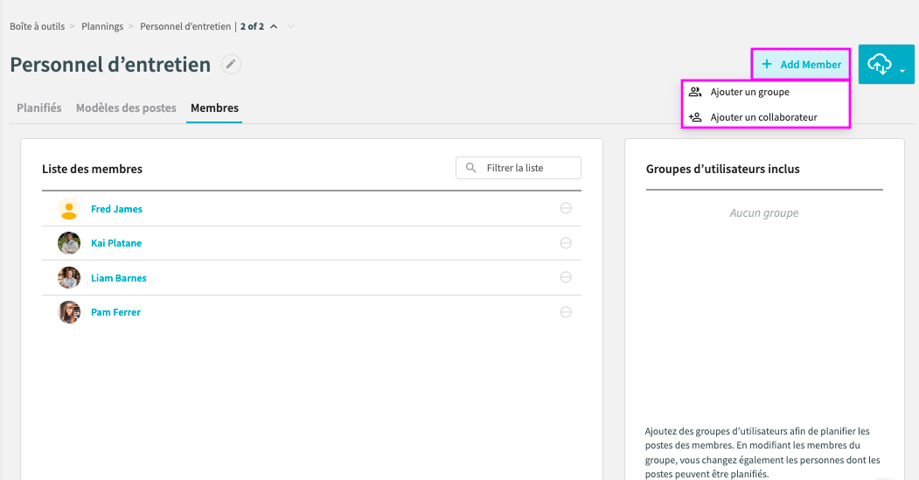Click the cloud upload/download icon
This screenshot has width=919, height=480.
point(879,64)
